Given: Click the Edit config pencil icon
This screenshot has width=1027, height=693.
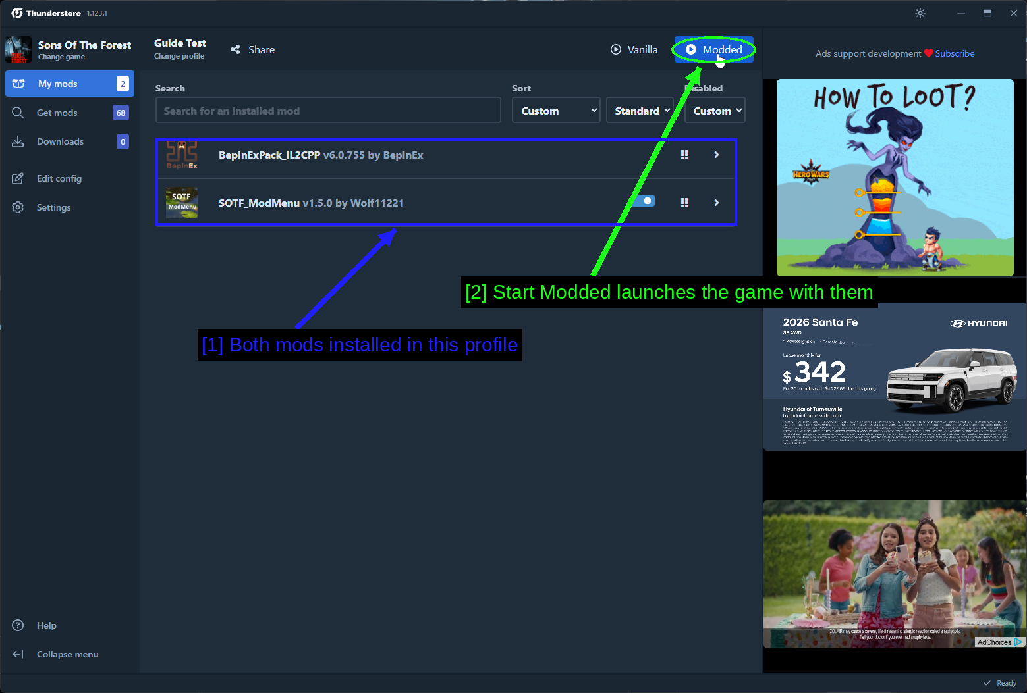Looking at the screenshot, I should coord(18,178).
